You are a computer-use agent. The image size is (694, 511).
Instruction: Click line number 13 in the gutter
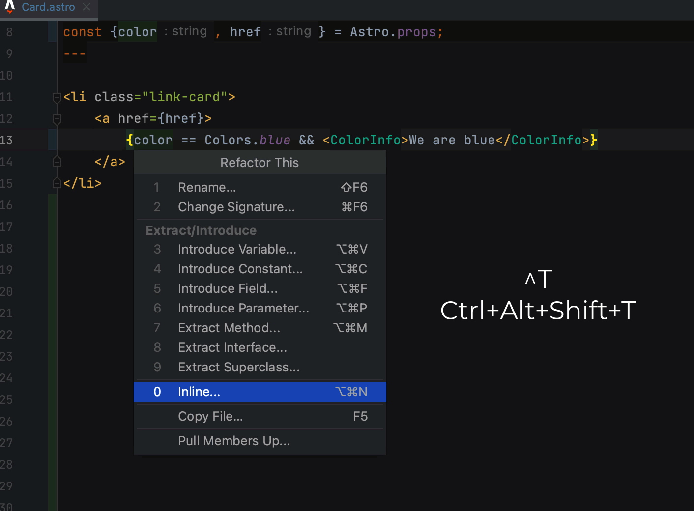tap(7, 140)
